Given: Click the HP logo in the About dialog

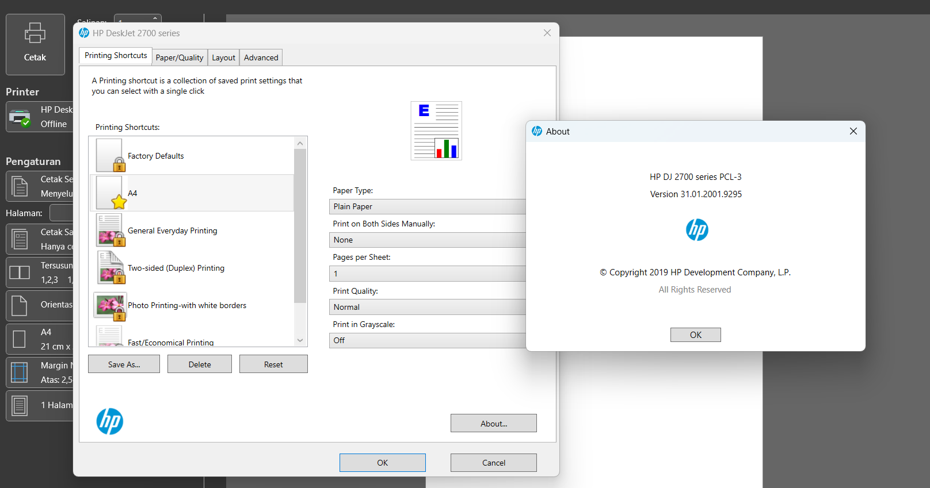Looking at the screenshot, I should [696, 230].
